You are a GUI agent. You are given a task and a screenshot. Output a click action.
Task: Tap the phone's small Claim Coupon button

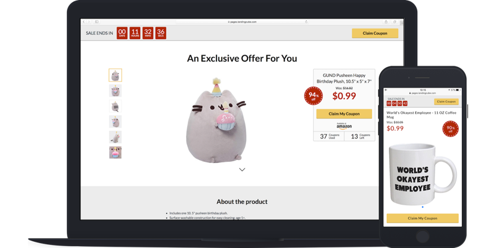446,102
